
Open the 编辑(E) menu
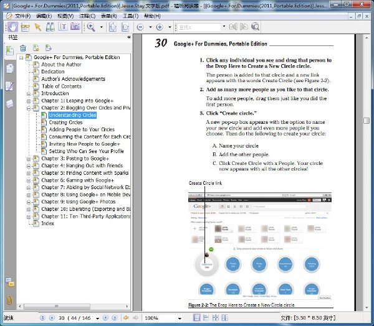44,16
